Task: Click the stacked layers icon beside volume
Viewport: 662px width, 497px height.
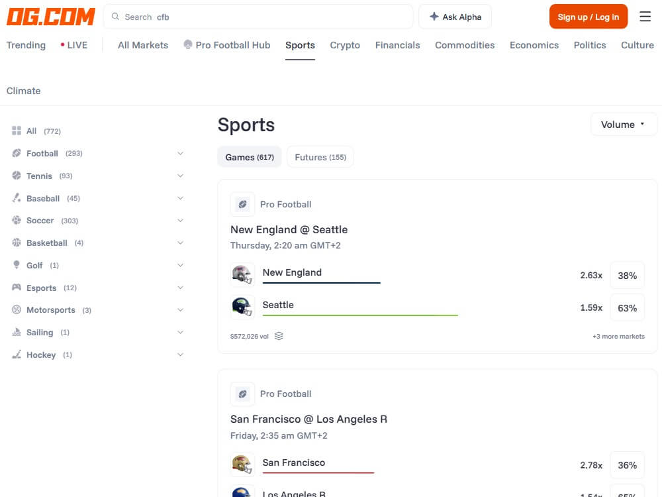Action: (279, 336)
